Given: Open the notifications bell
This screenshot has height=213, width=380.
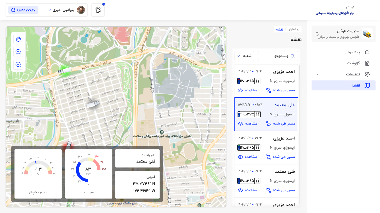Looking at the screenshot, I should point(98,10).
